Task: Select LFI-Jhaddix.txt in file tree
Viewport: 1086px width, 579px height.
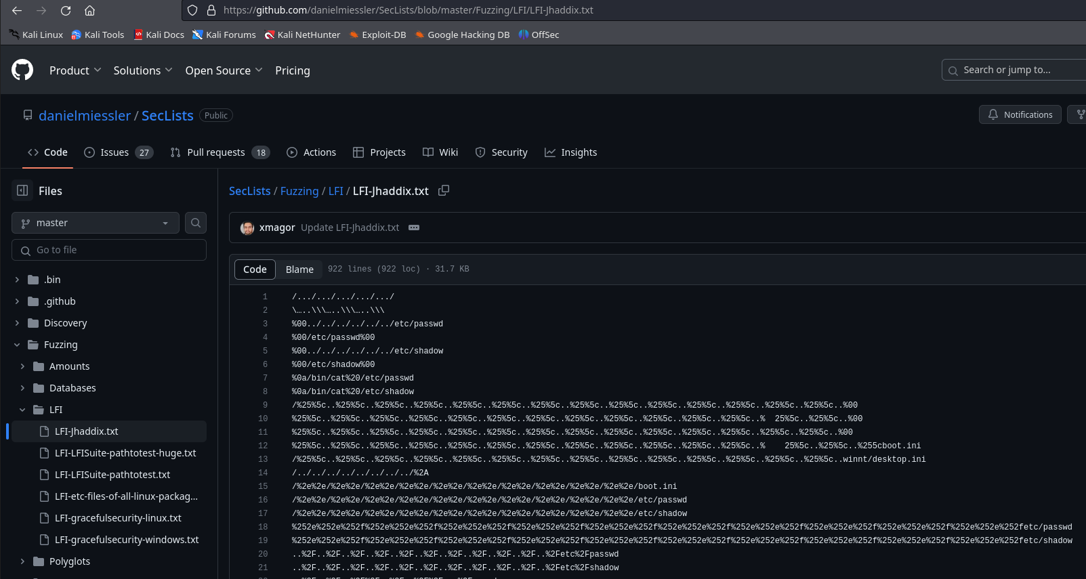Action: pyautogui.click(x=109, y=431)
